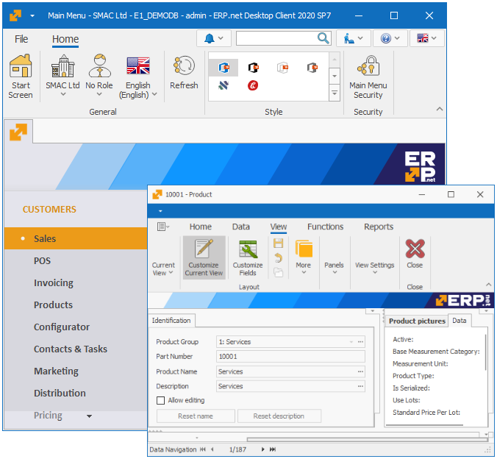
Task: Switch to the Data tab in Product window
Action: coord(241,227)
